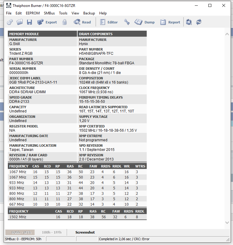
Task: Open the File menu
Action: point(9,13)
